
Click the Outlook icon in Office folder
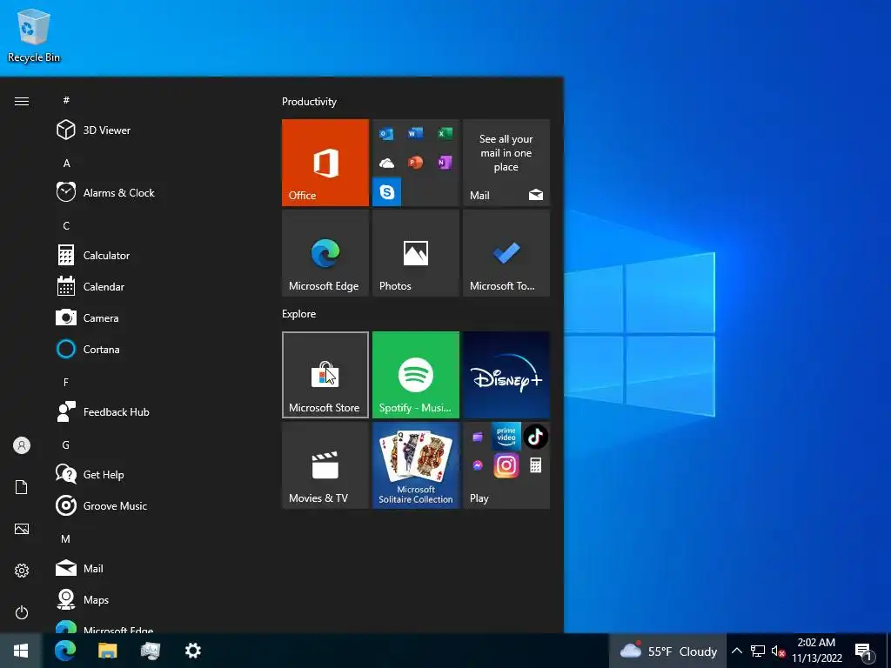click(x=386, y=134)
